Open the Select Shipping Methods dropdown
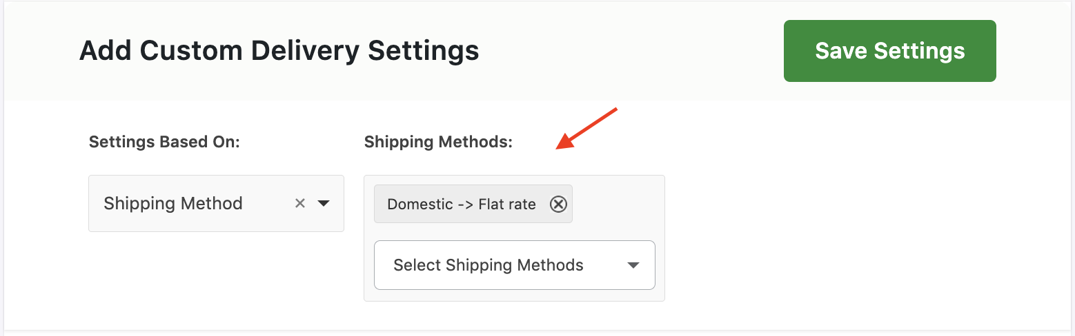Image resolution: width=1075 pixels, height=336 pixels. click(x=514, y=265)
